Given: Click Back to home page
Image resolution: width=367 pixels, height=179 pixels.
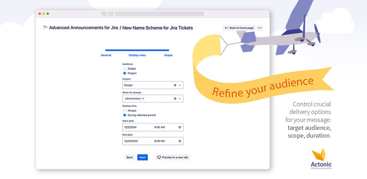Looking at the screenshot, I should click(x=239, y=28).
